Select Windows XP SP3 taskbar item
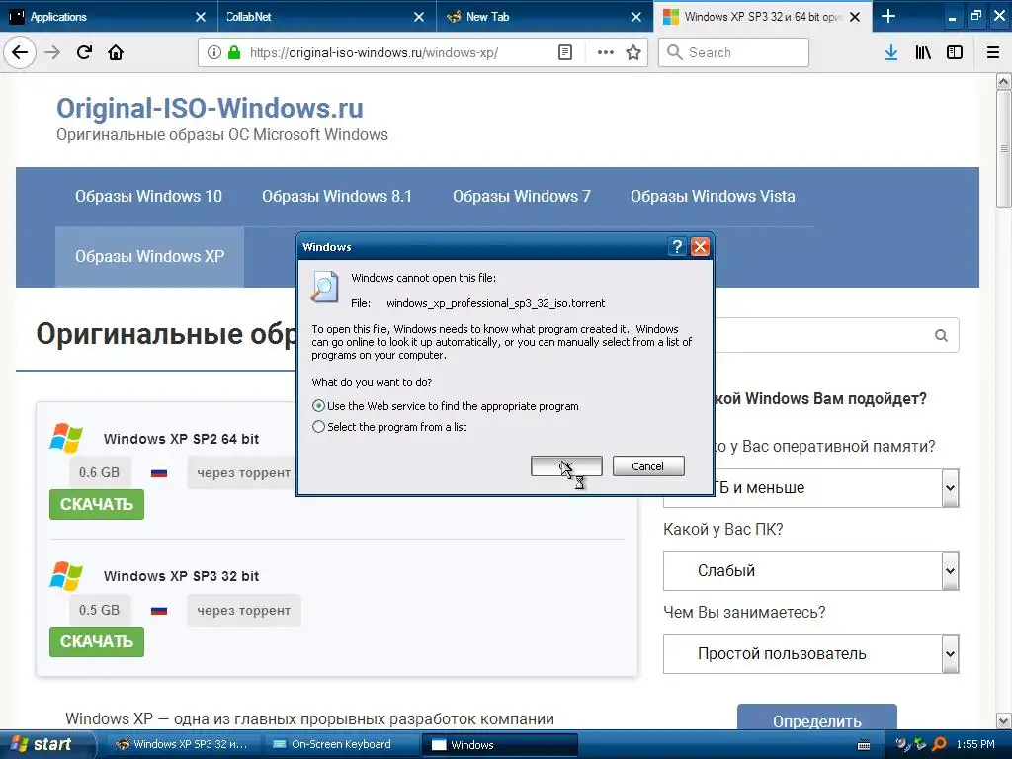 (x=183, y=745)
